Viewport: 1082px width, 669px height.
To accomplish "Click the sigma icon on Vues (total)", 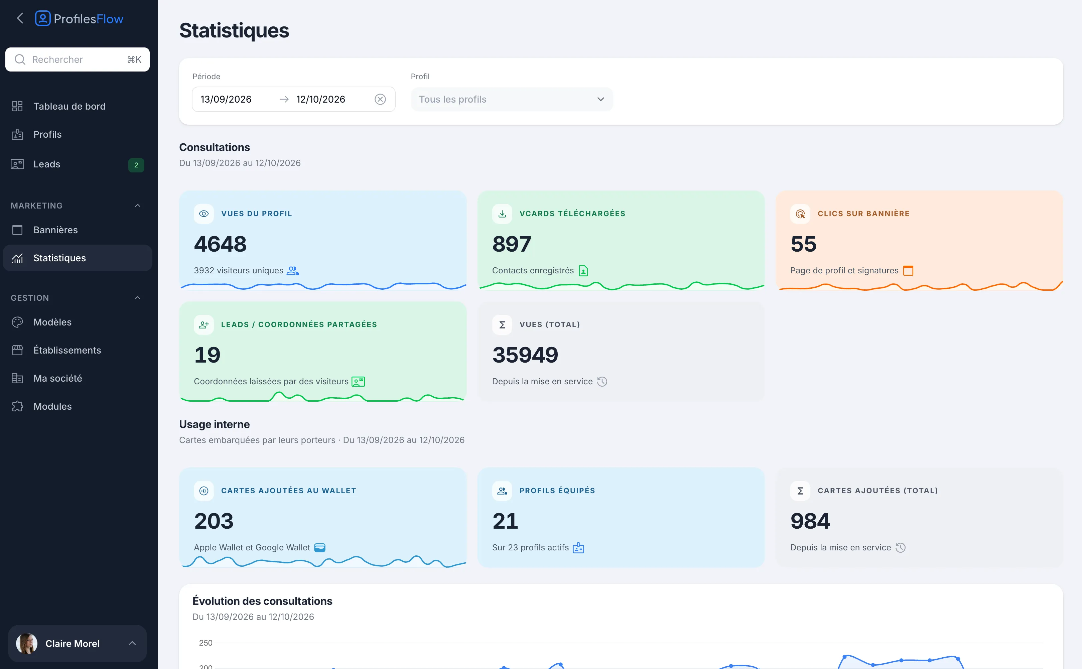I will 502,324.
